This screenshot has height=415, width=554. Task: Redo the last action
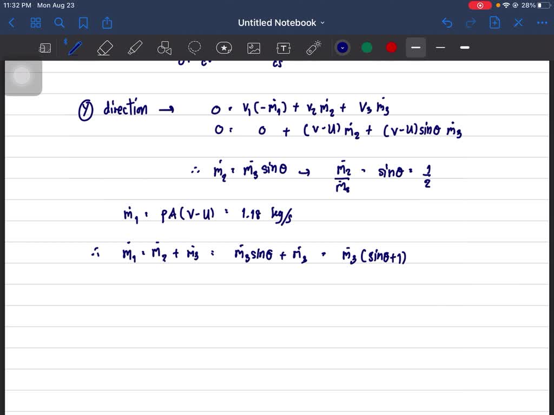pos(471,23)
